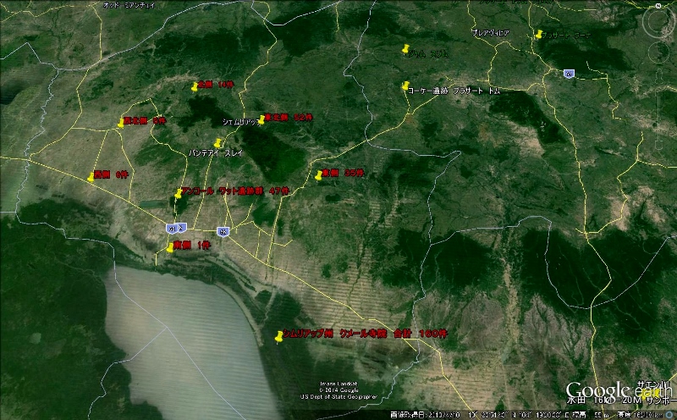Select the pushpin above ジャム スラム label
The width and height of the screenshot is (677, 420).
coord(406,48)
